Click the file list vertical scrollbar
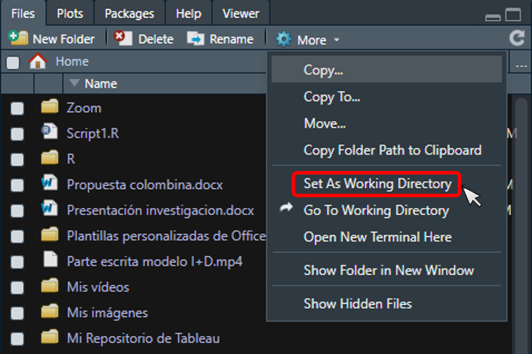This screenshot has width=532, height=354. coord(521,214)
